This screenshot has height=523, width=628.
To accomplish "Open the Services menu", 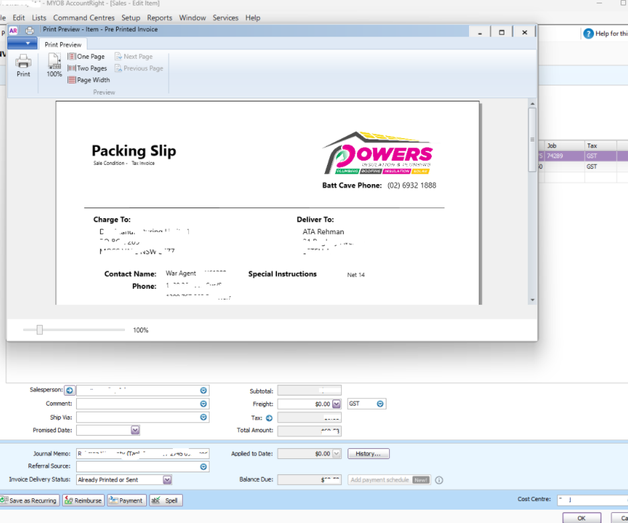I will [225, 17].
